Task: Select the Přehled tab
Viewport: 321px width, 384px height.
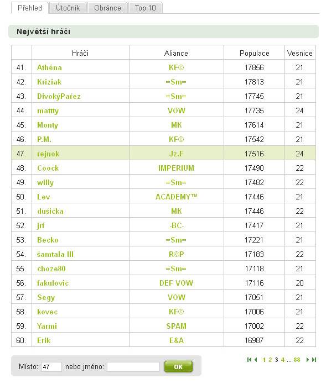Action: coord(30,8)
